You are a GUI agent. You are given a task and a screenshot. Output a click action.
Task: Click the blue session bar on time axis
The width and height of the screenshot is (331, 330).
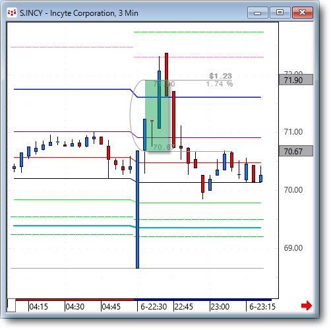[202, 300]
